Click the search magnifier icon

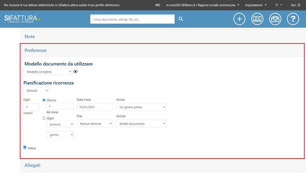click(181, 19)
